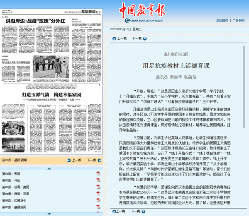
Task: Download PDF of 第03版 新闻·要闻
Action: coord(98,187)
